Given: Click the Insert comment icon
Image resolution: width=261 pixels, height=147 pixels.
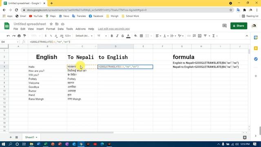Looking at the screenshot, I should click(194, 36).
